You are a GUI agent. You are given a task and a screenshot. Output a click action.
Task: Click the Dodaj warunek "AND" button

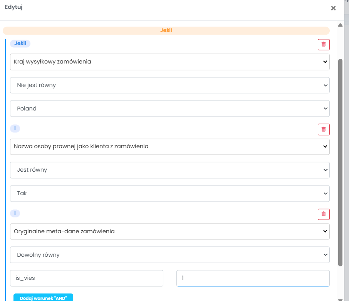click(x=43, y=298)
